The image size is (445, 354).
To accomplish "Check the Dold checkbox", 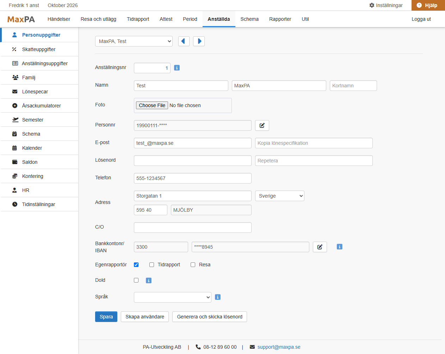I will coord(136,280).
